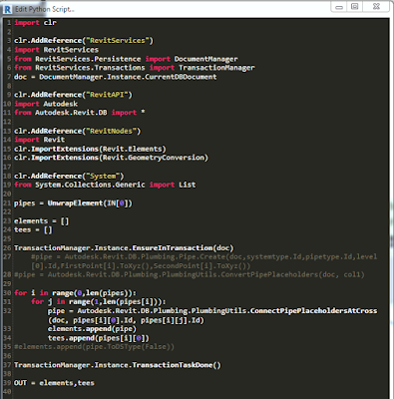Click the 'doc = DocumentManager.Instance.CurrentDBDocument' line
394x399 pixels.
115,77
